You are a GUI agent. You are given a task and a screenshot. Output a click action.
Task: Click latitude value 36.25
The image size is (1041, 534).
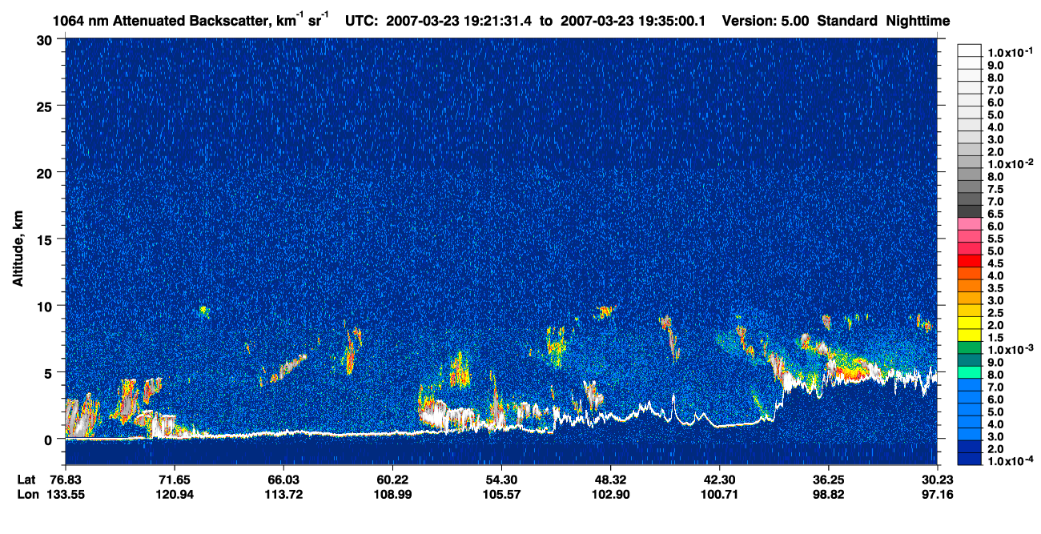coord(828,479)
